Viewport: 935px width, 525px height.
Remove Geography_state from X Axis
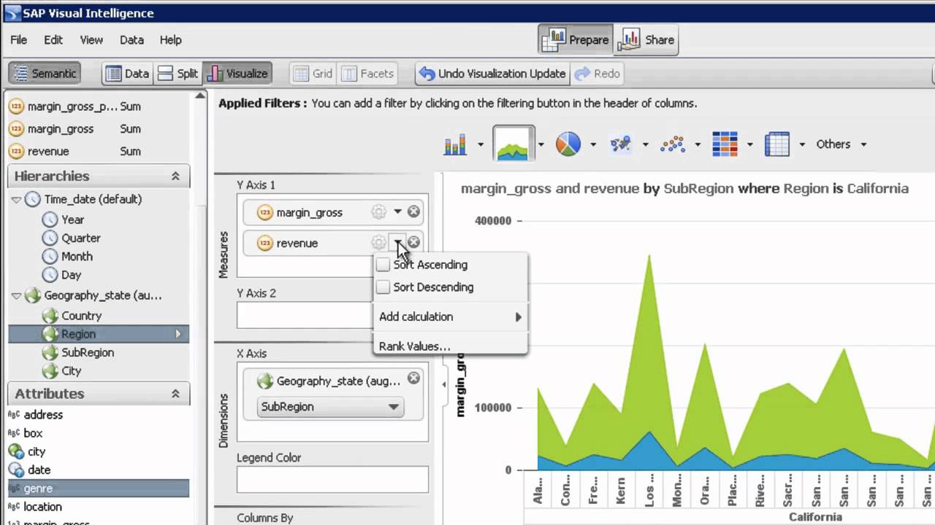tap(413, 378)
